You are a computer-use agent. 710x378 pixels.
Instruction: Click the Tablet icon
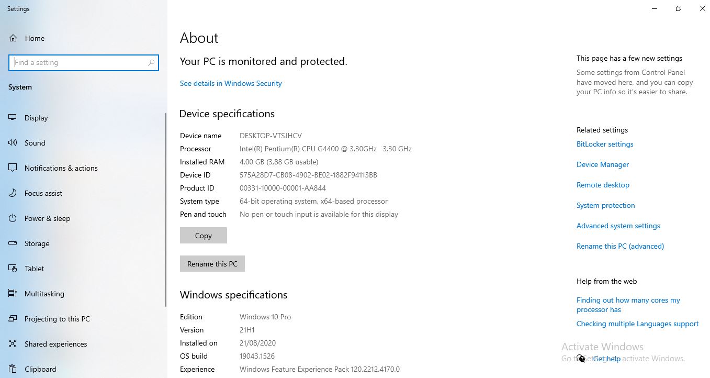(x=13, y=269)
